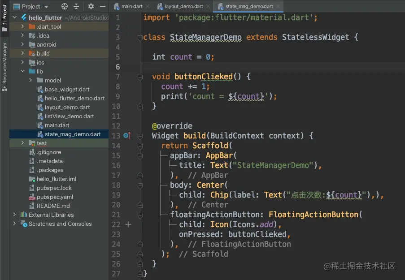
Task: Fold buttonClieked method at line 7
Action: 140,77
